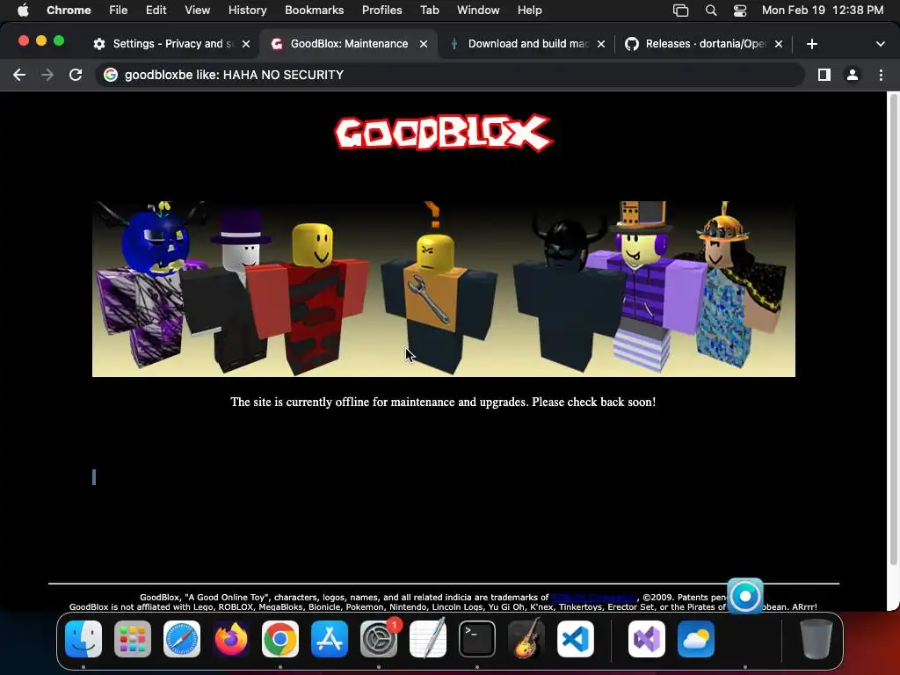Click the blue screen recorder overlay button
900x675 pixels.
coord(745,597)
